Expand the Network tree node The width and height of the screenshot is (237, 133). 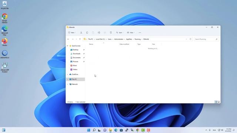(67, 84)
